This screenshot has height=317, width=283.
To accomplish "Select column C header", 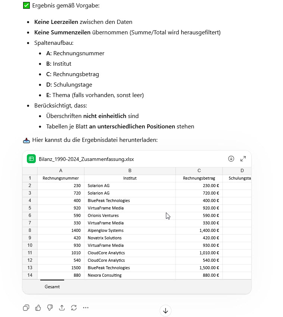I will coord(199,171).
